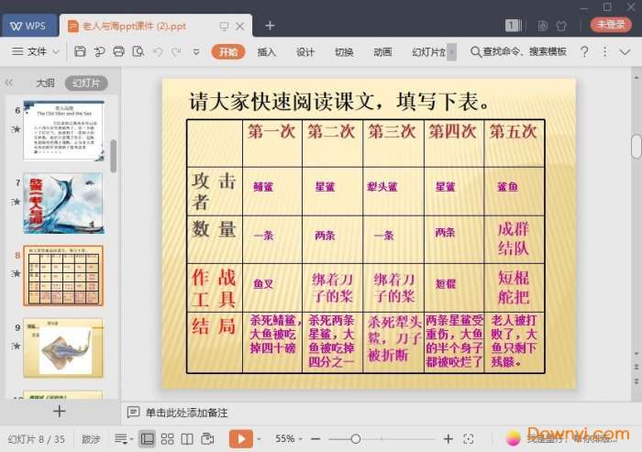The width and height of the screenshot is (642, 452).
Task: Click the zoom slider handle
Action: click(356, 439)
